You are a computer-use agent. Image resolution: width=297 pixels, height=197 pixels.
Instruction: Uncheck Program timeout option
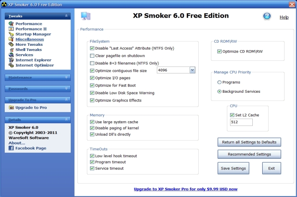click(x=92, y=162)
